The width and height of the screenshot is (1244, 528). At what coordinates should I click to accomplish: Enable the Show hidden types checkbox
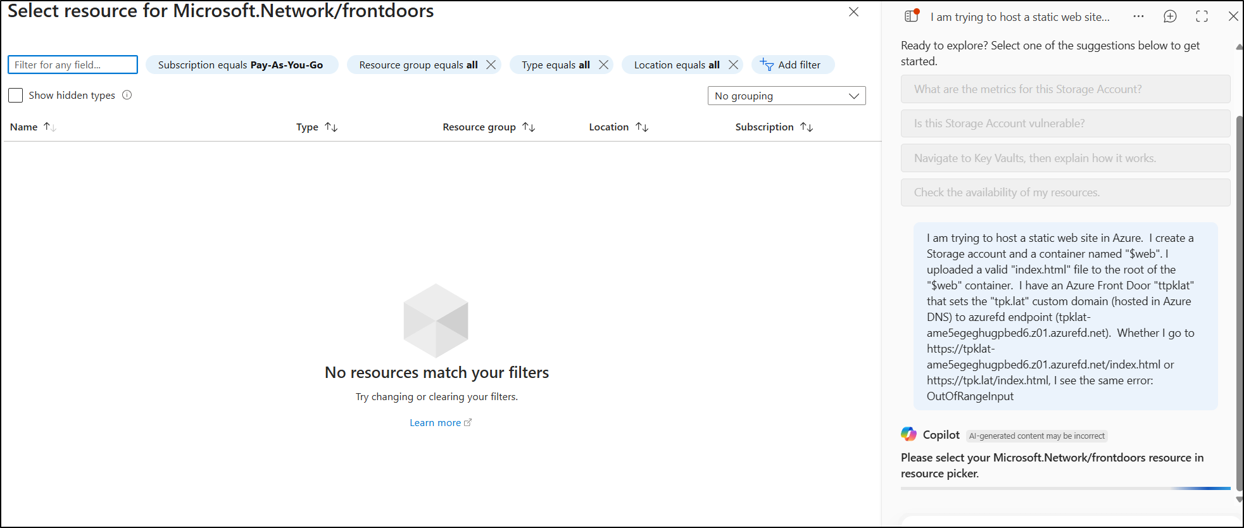click(x=16, y=95)
